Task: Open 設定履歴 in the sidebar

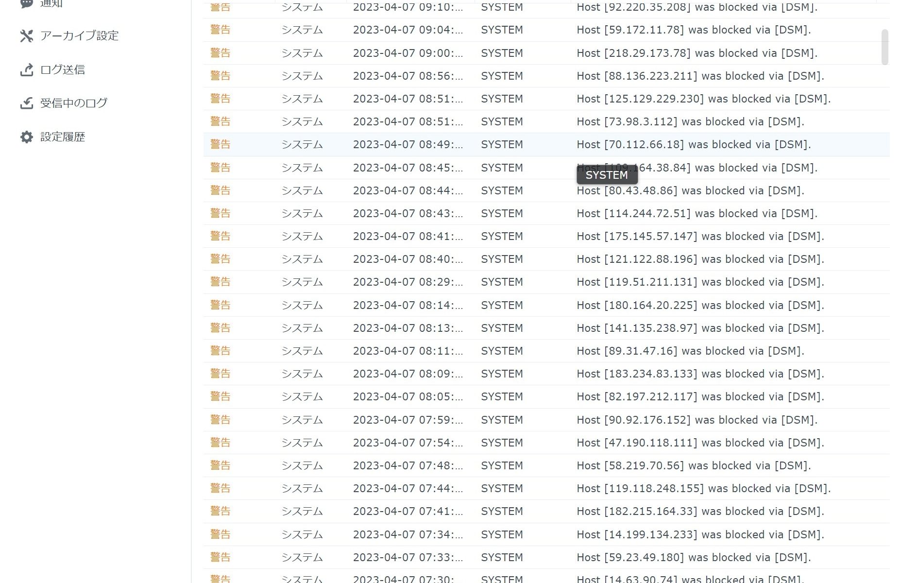Action: 62,137
